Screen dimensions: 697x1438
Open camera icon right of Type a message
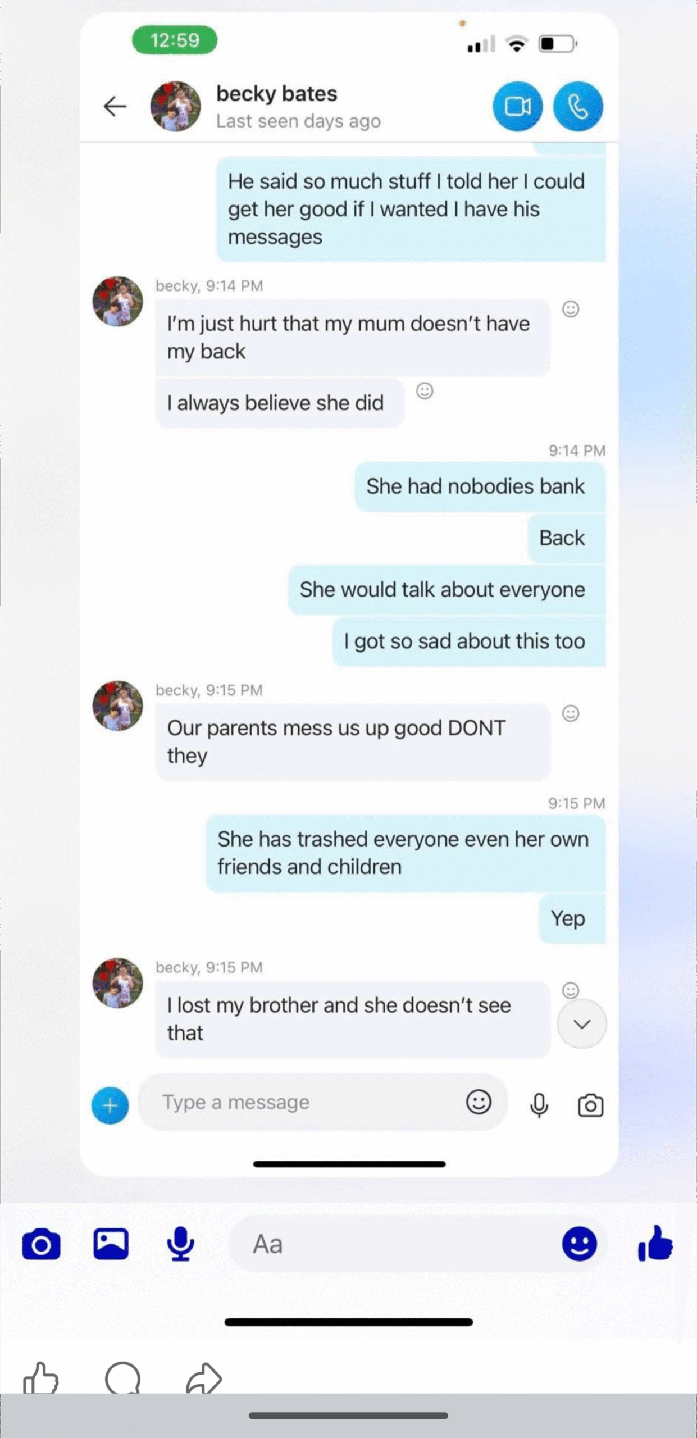click(590, 1105)
